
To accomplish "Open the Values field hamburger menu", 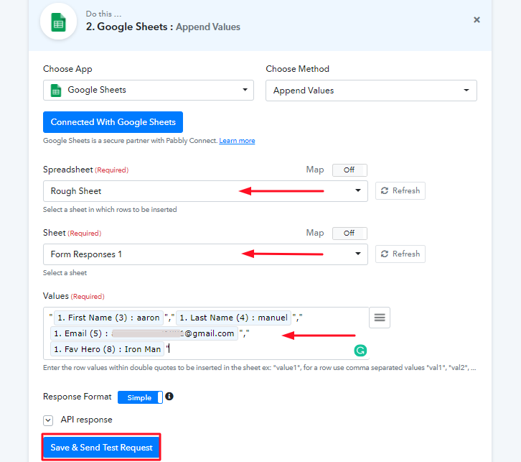I will point(380,318).
